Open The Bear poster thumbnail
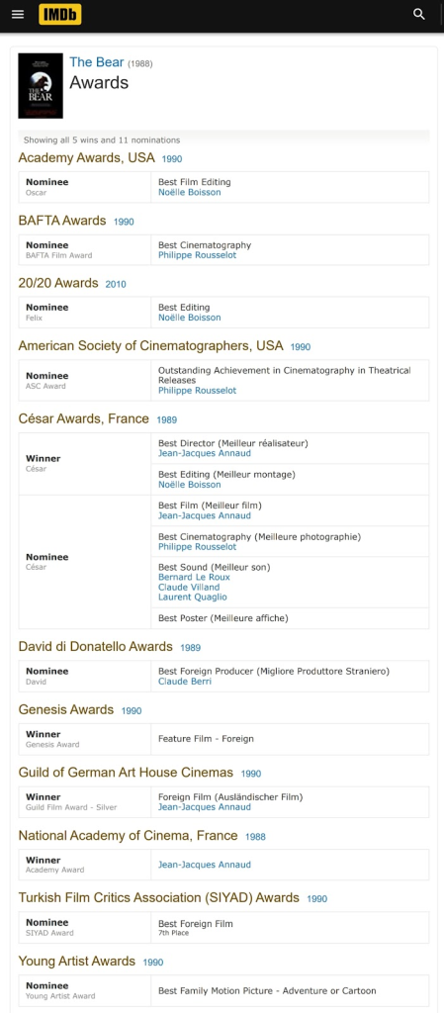Screen dimensions: 444x1013 (x=41, y=86)
